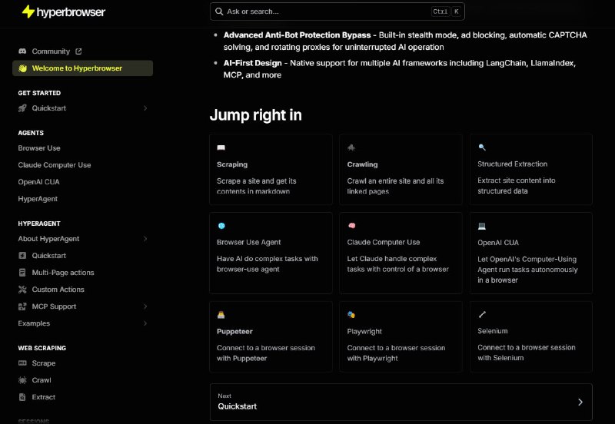Open Claude Computer Use sidebar item
This screenshot has height=424, width=615.
point(55,165)
